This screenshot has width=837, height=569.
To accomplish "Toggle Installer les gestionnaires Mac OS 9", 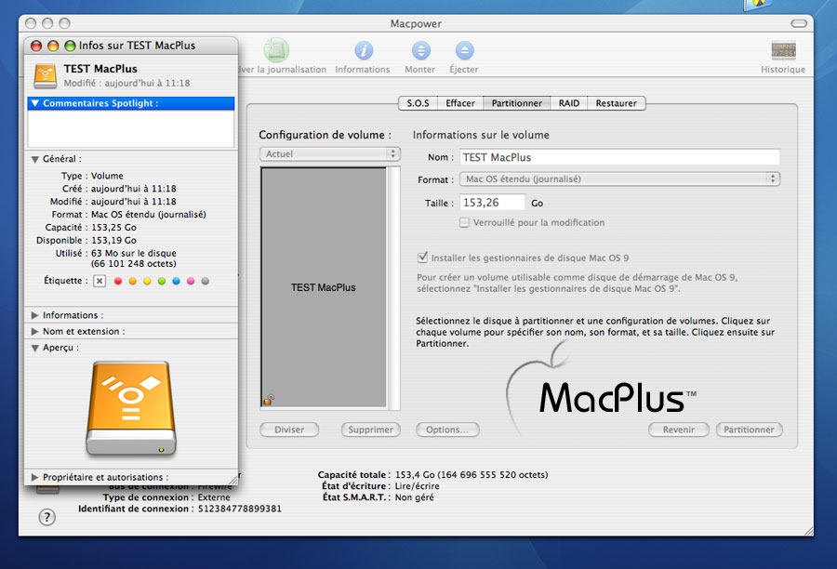I will tap(423, 258).
